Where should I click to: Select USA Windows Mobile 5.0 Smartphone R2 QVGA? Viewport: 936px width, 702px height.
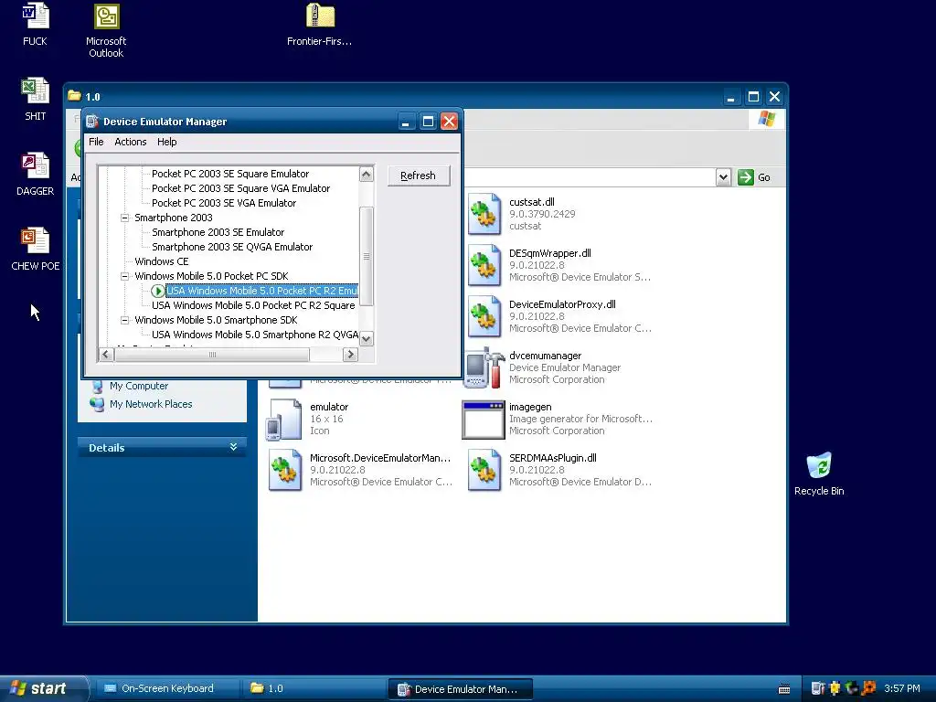(255, 335)
